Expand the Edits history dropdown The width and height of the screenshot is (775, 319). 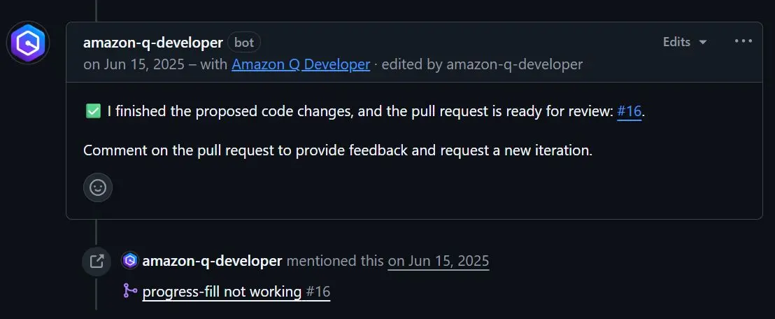pyautogui.click(x=685, y=42)
